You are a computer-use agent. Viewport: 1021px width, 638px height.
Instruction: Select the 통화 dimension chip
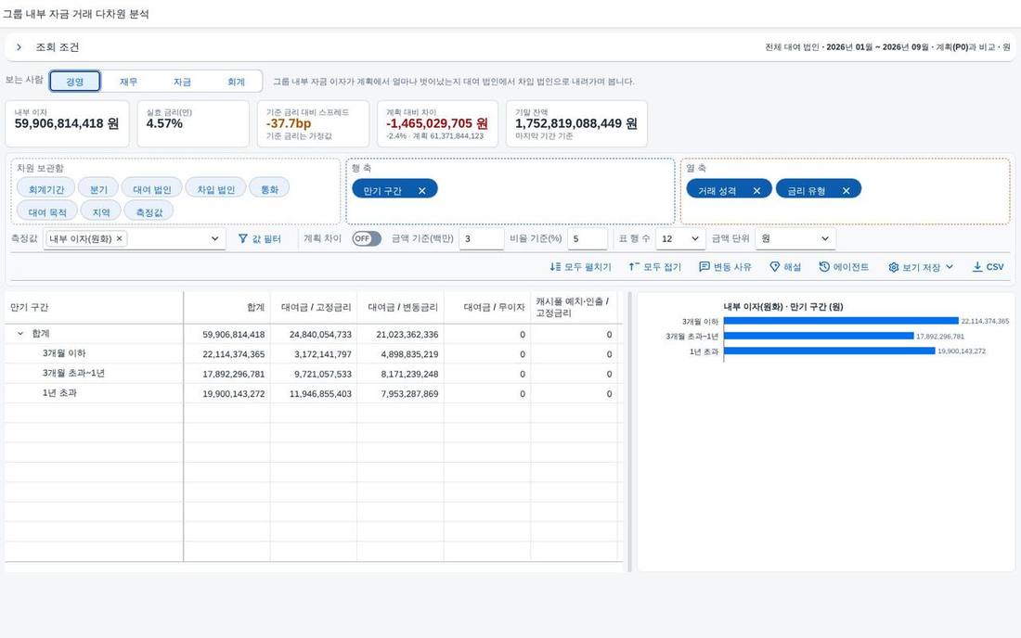(x=269, y=189)
